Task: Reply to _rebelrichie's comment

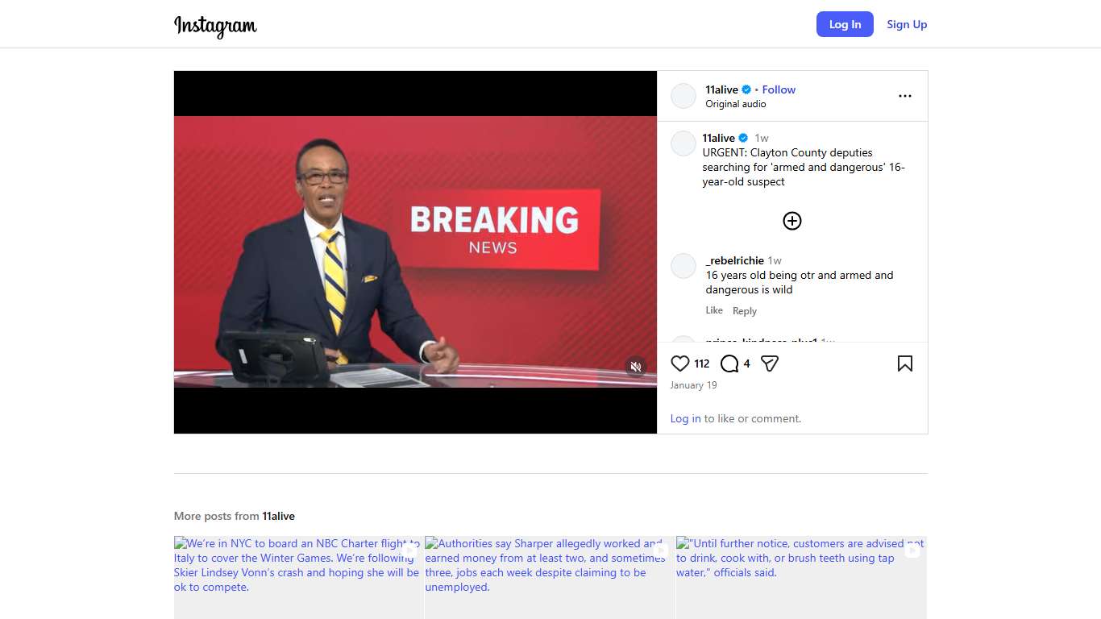Action: tap(744, 311)
